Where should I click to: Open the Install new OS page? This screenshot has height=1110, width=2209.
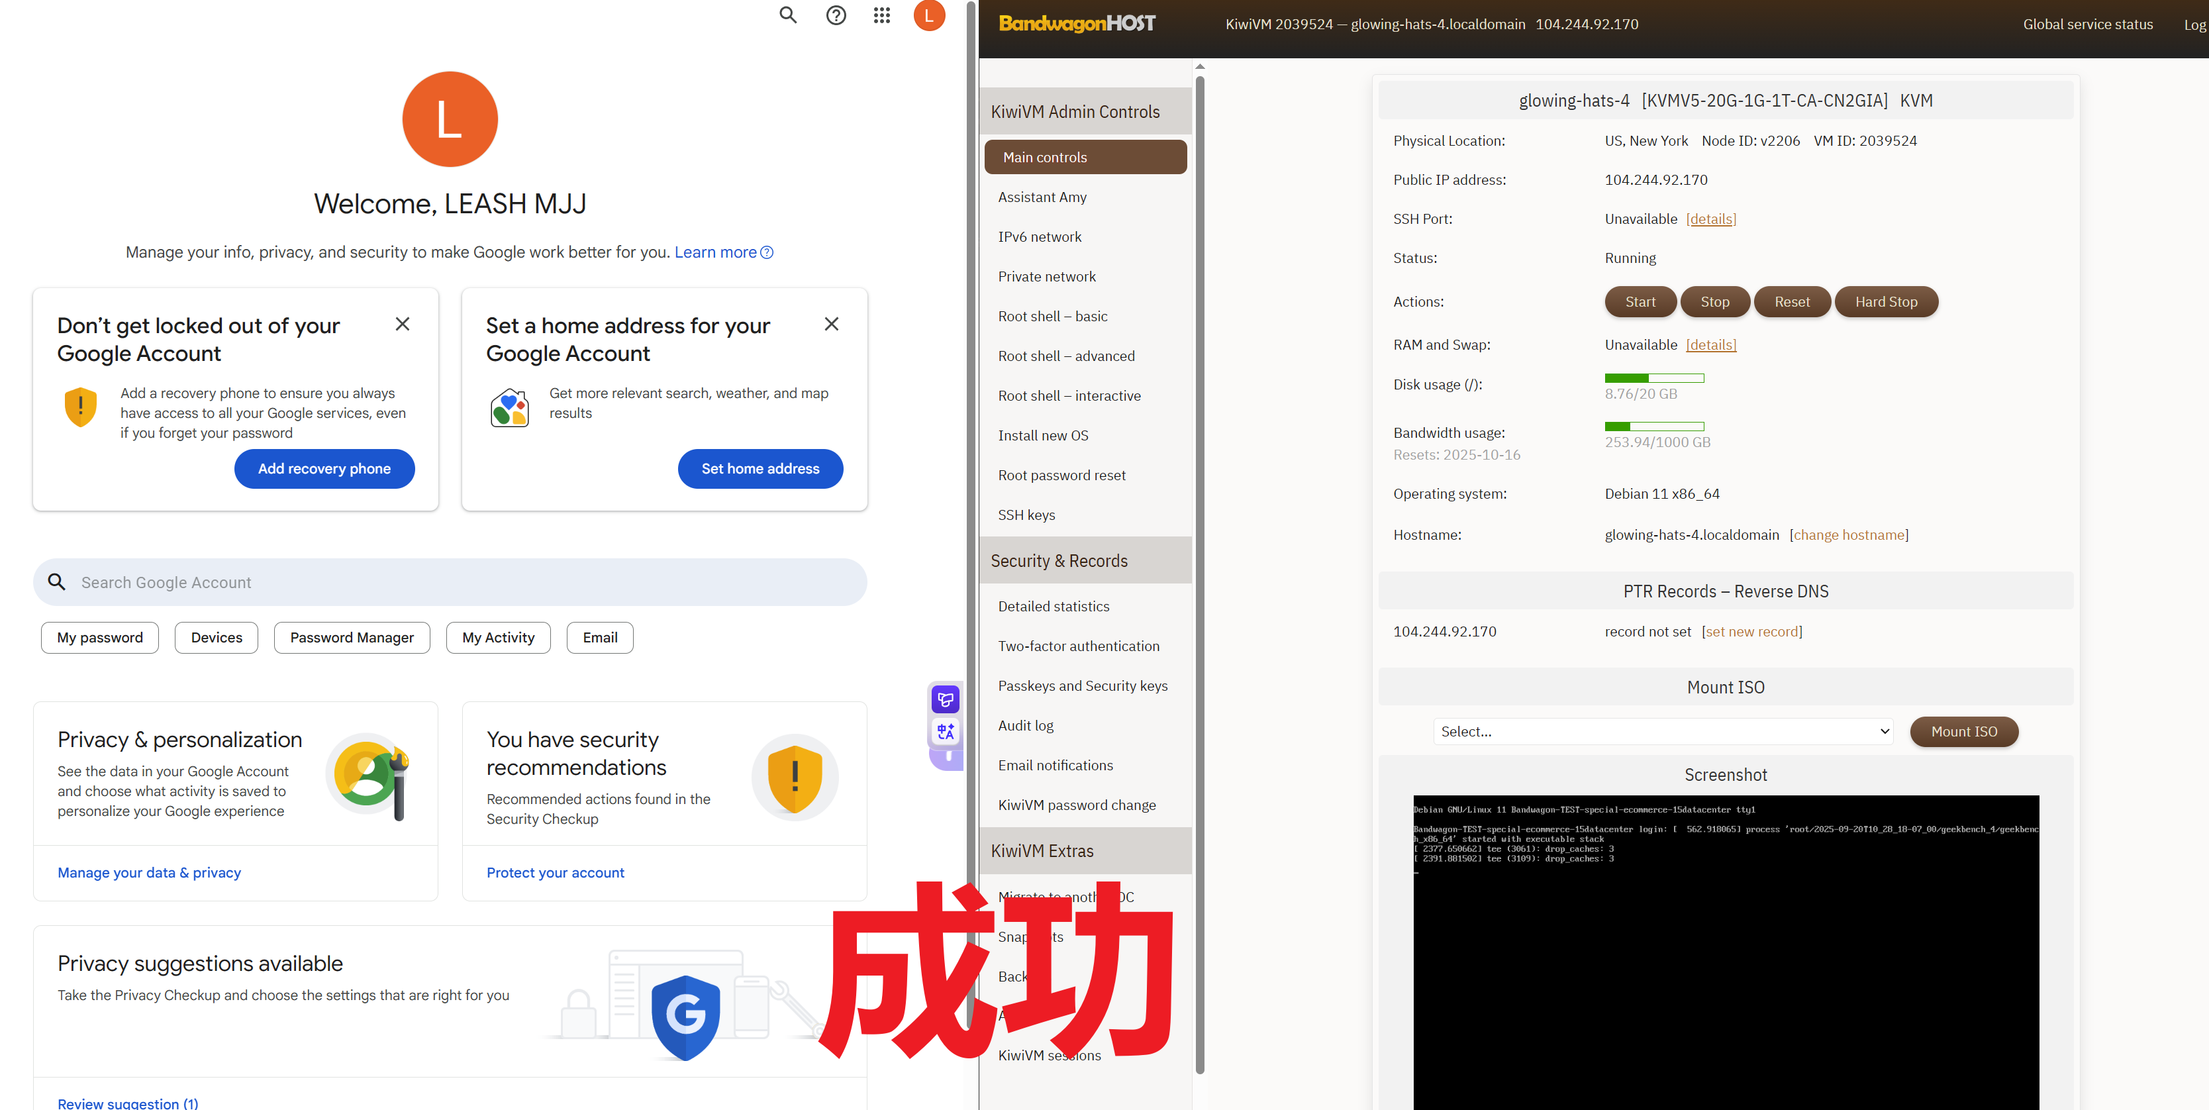1043,436
